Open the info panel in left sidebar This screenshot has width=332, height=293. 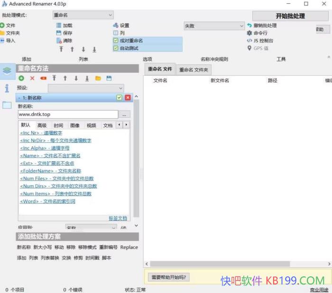(7, 88)
